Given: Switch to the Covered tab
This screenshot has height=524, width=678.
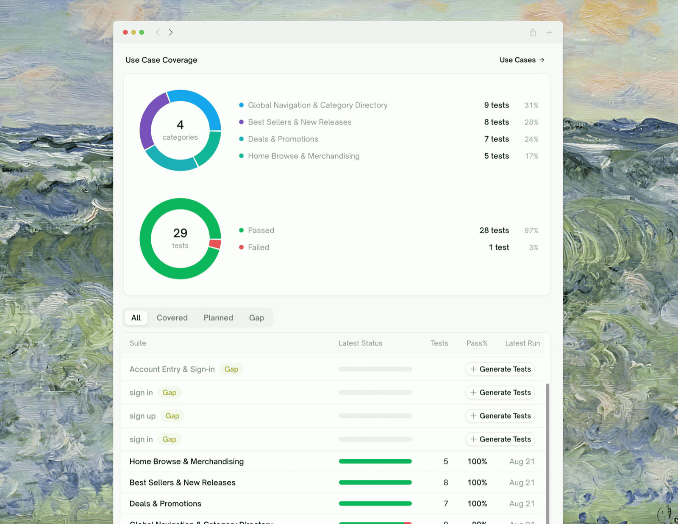Looking at the screenshot, I should point(172,317).
